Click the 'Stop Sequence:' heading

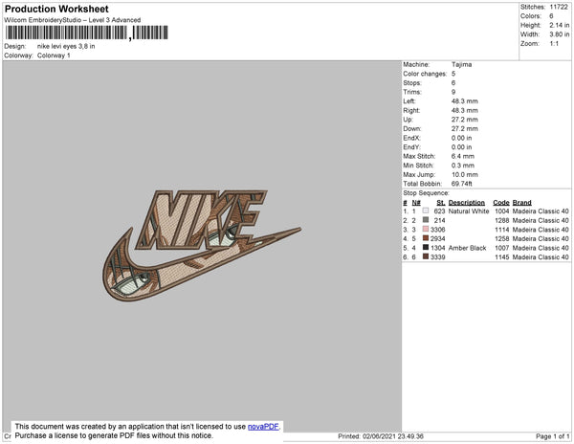[x=426, y=193]
